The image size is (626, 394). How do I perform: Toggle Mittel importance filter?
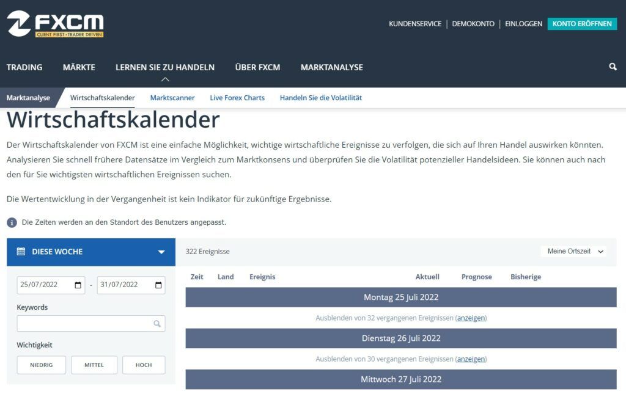(94, 365)
